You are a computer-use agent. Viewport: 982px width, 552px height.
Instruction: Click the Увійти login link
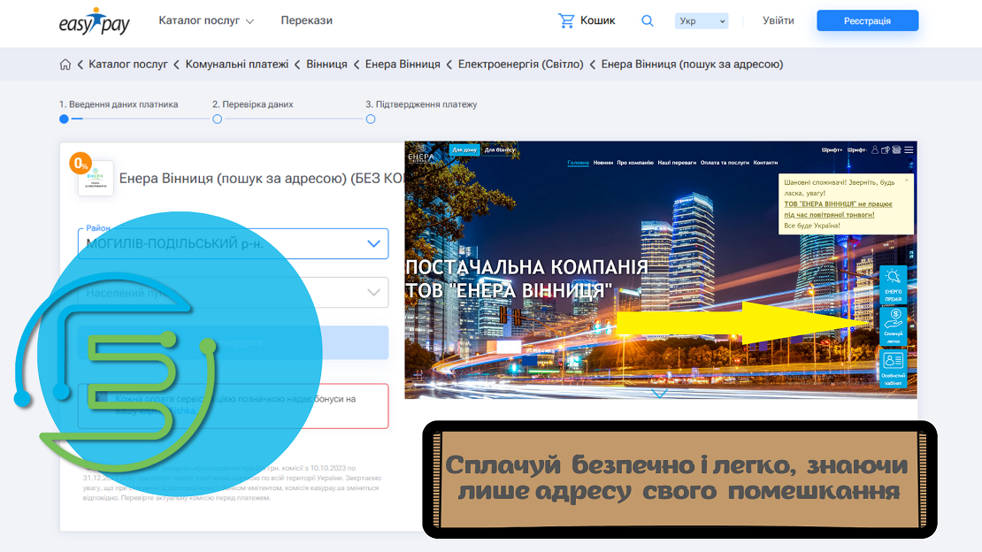[779, 20]
